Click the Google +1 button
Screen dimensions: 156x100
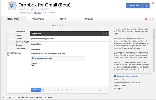coord(147,19)
